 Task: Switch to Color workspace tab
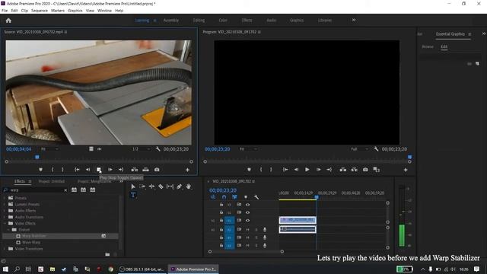coord(223,21)
